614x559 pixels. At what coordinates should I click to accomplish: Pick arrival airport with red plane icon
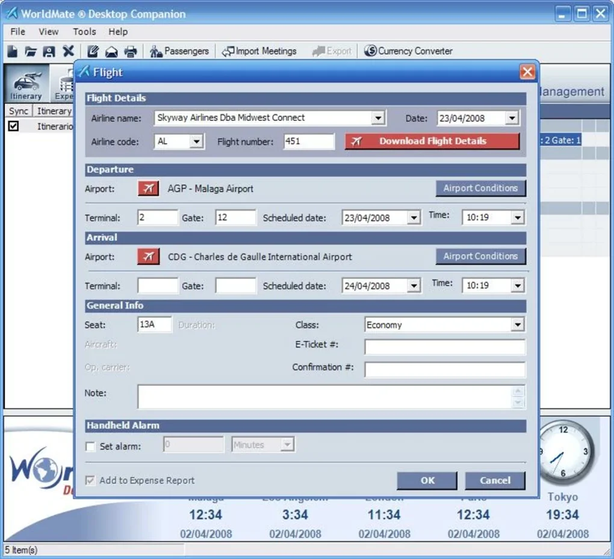click(x=149, y=256)
